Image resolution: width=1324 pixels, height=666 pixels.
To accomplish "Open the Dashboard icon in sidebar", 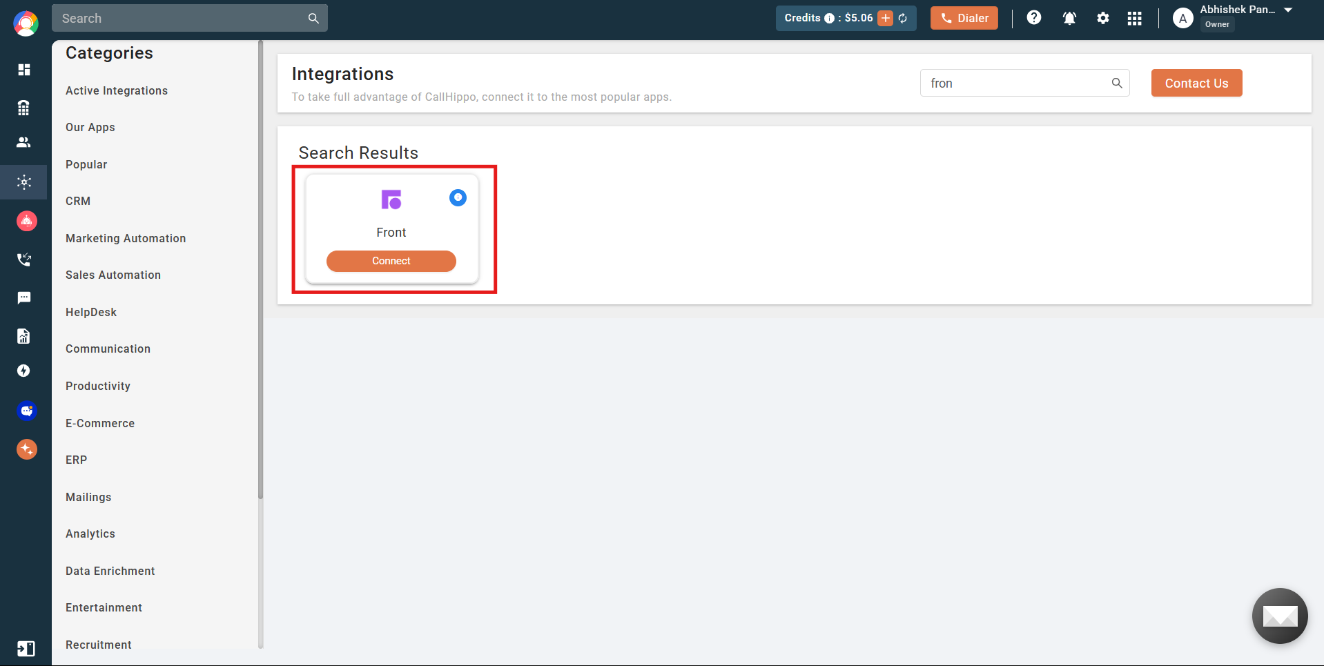I will click(24, 70).
